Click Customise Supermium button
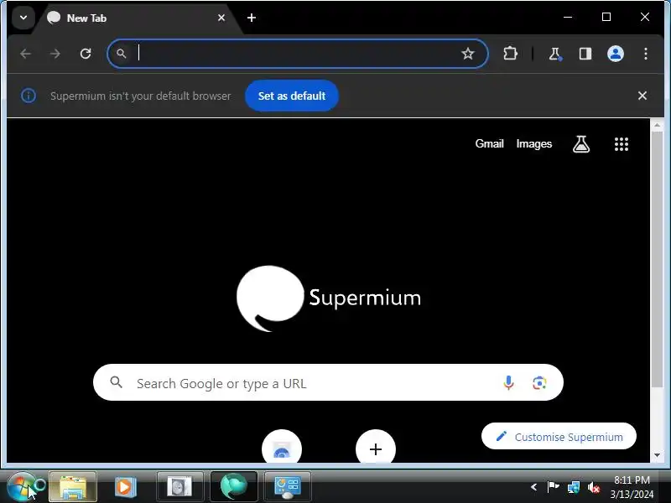The height and width of the screenshot is (503, 671). (x=559, y=437)
